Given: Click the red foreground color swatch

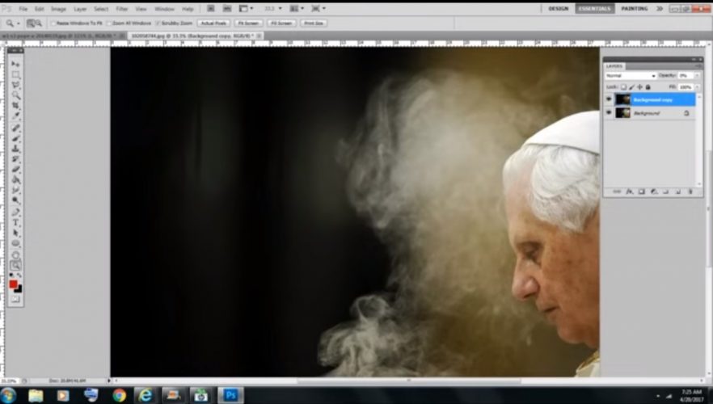Looking at the screenshot, I should tap(14, 284).
